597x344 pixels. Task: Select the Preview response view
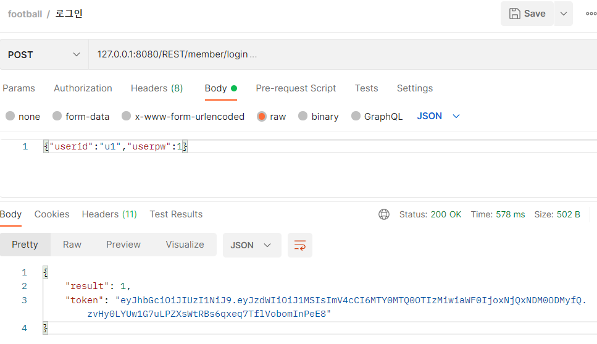coord(123,245)
